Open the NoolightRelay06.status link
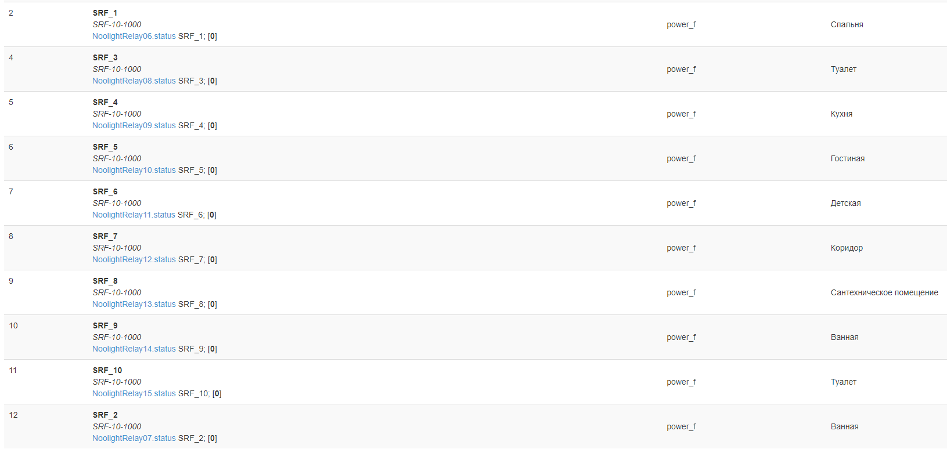947x456 pixels. [x=134, y=36]
